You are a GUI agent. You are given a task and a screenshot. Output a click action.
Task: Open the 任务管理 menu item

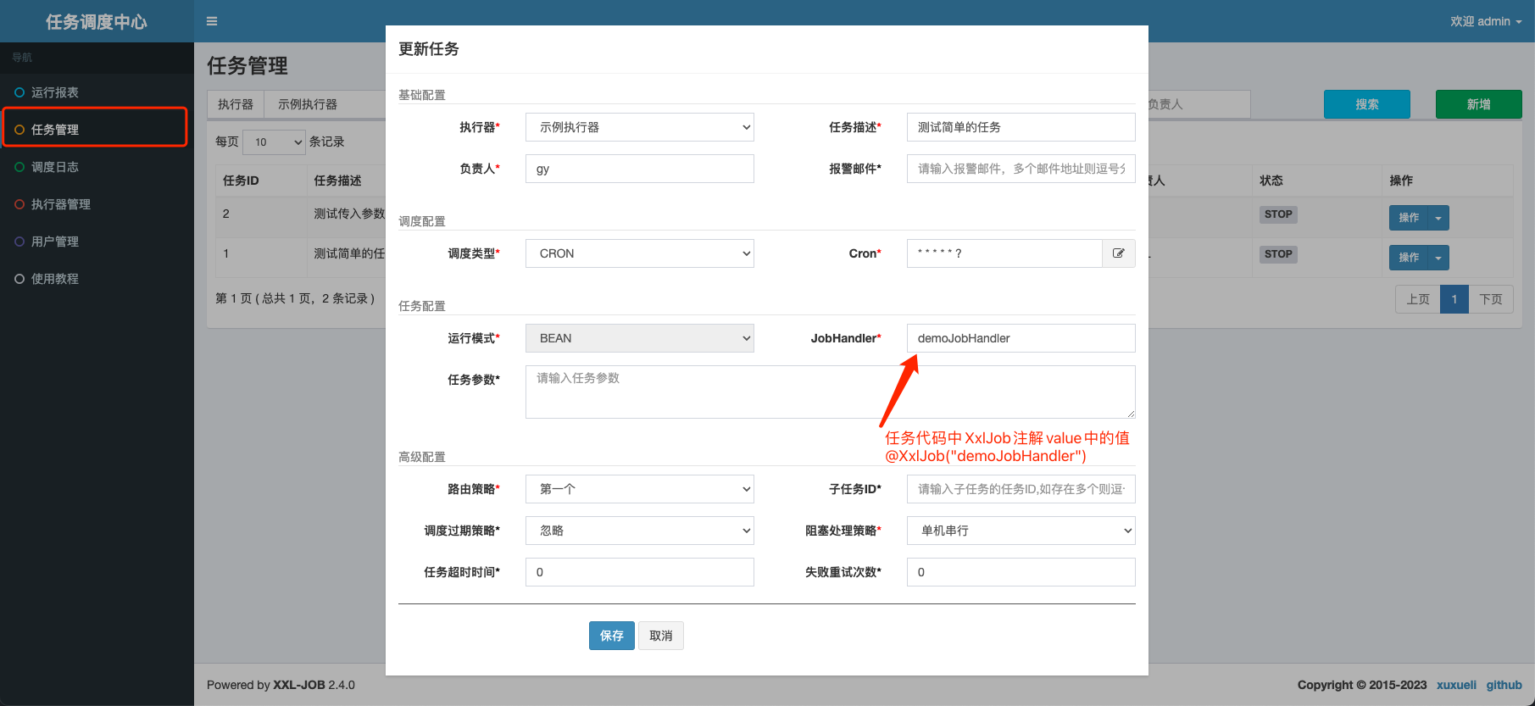pyautogui.click(x=55, y=130)
